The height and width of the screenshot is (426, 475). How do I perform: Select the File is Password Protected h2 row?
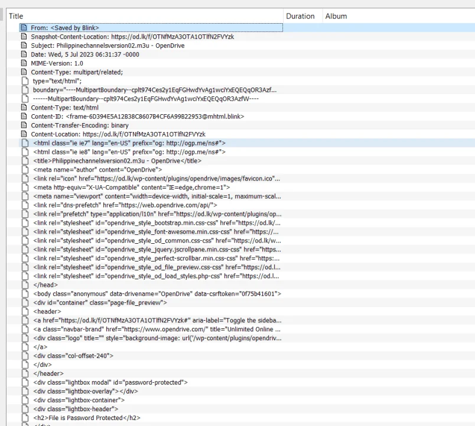pyautogui.click(x=151, y=418)
